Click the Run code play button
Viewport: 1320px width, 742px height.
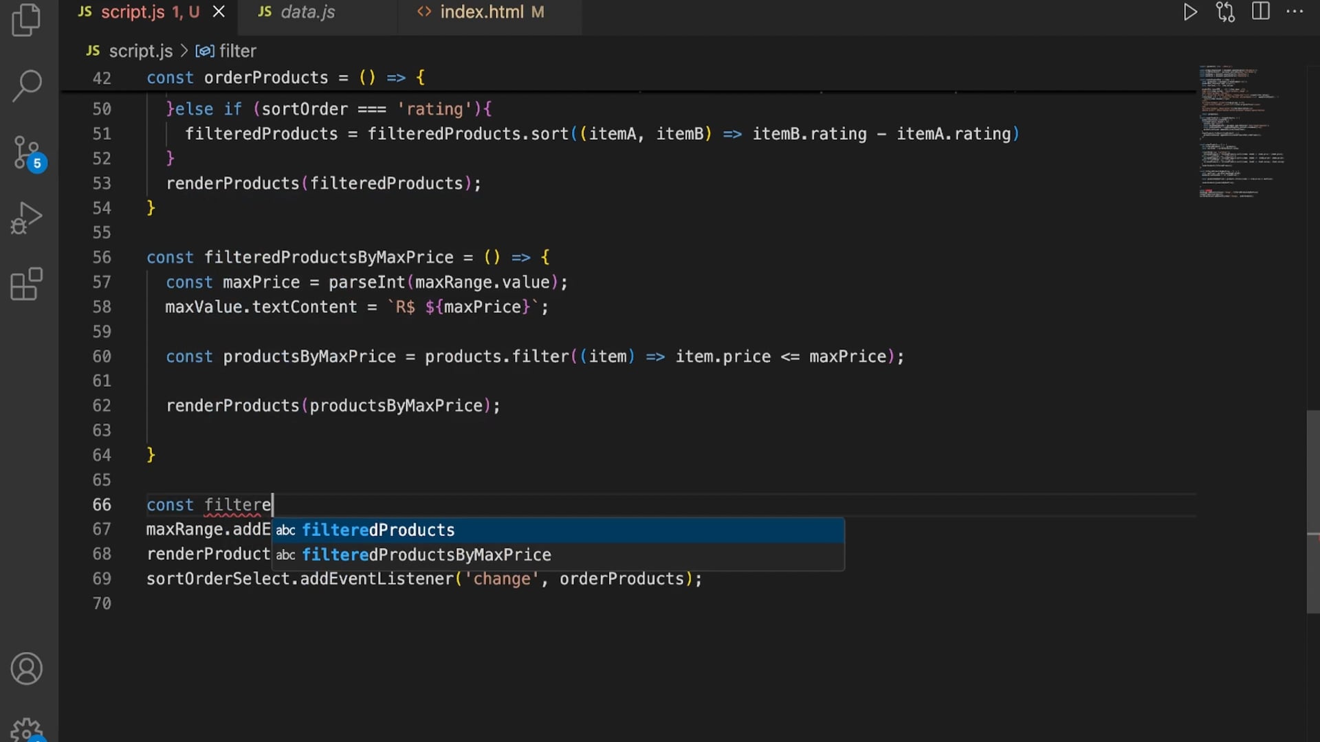[1190, 12]
